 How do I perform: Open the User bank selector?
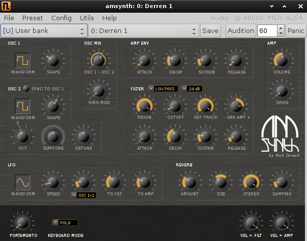tap(44, 30)
